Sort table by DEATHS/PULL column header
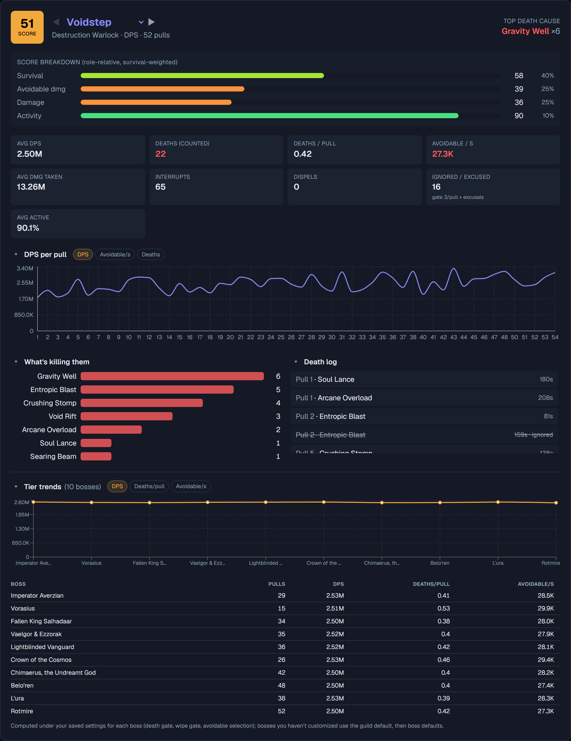 [x=431, y=584]
